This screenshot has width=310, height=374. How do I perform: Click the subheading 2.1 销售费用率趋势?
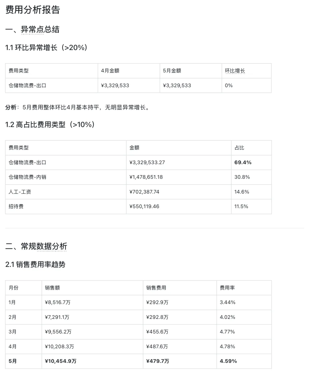tap(35, 265)
